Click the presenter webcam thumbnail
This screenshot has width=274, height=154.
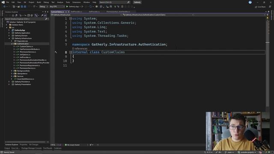[x=238, y=131]
